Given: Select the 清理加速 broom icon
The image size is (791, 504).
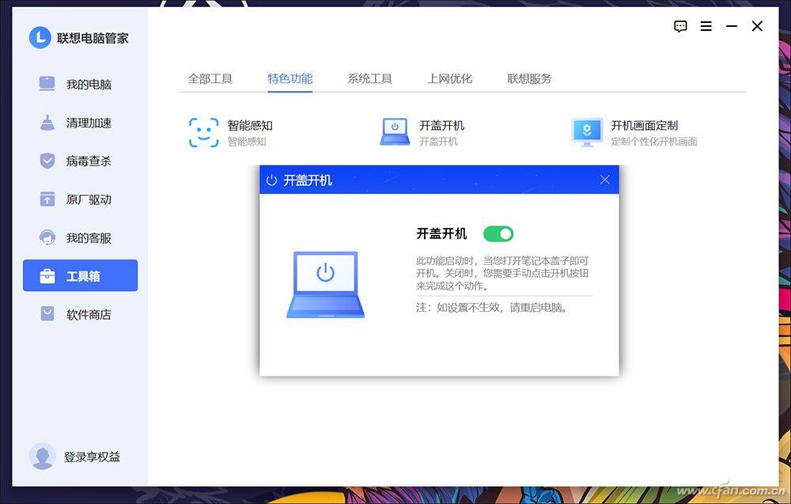Looking at the screenshot, I should click(47, 123).
